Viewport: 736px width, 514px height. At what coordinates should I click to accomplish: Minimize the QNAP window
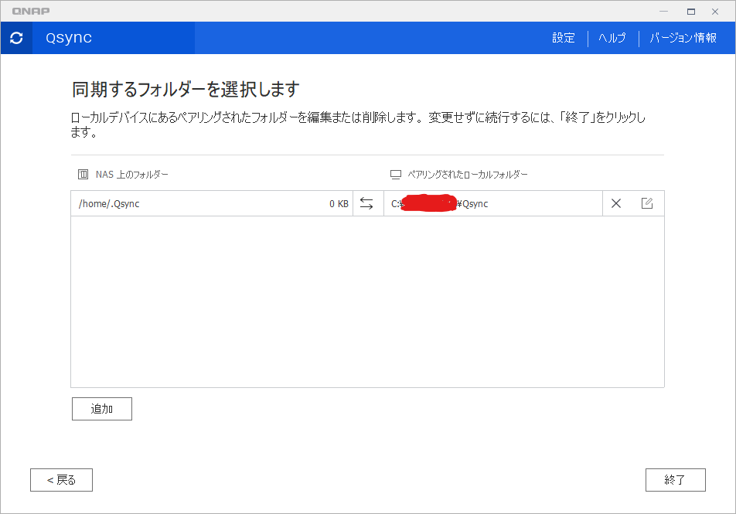[x=663, y=12]
